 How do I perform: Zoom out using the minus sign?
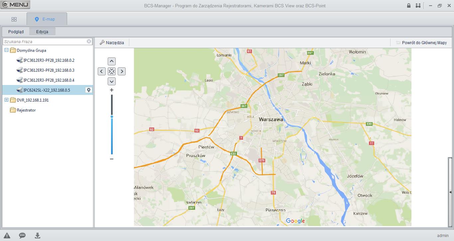pyautogui.click(x=112, y=159)
